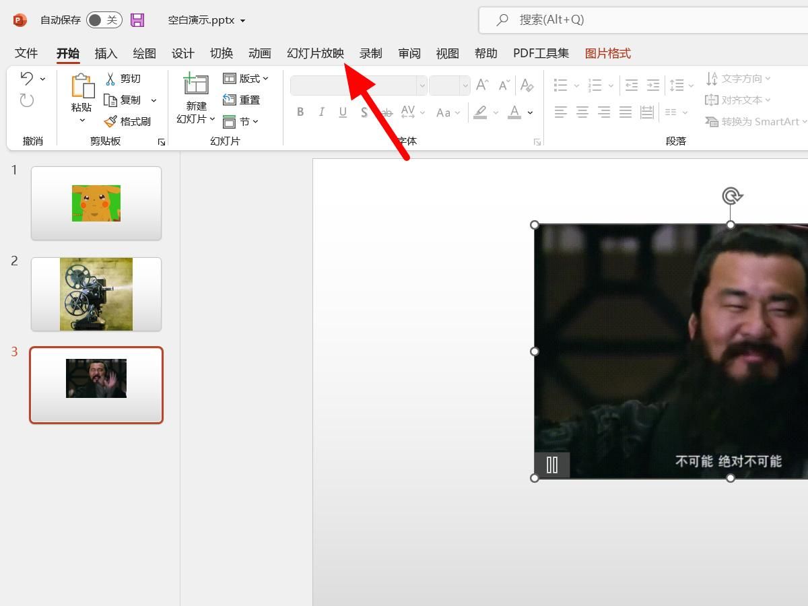Open the 文件 menu tab
The width and height of the screenshot is (808, 606).
tap(26, 53)
